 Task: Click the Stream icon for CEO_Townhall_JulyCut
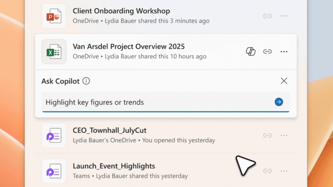click(x=54, y=135)
